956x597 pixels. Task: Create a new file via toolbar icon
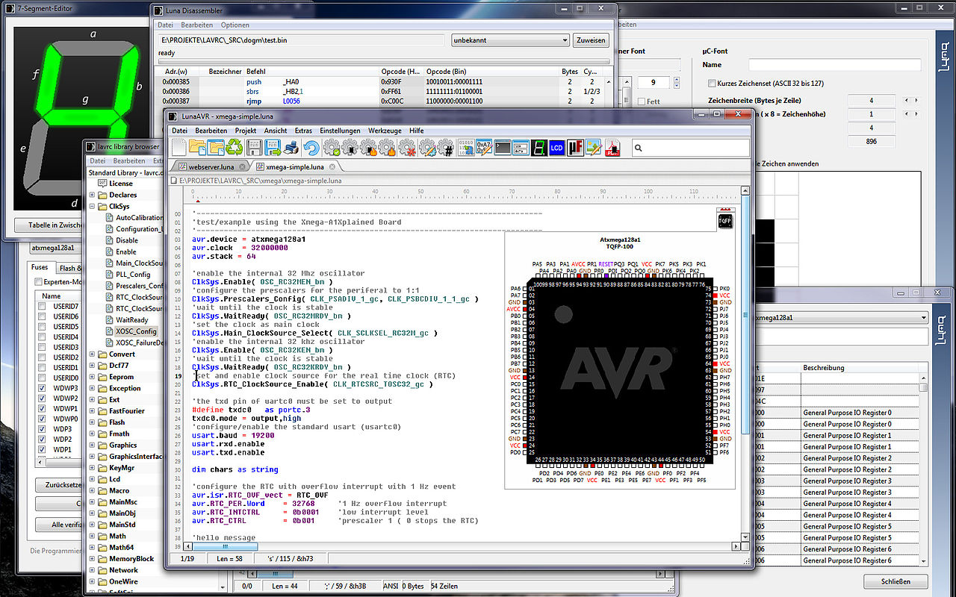point(179,147)
